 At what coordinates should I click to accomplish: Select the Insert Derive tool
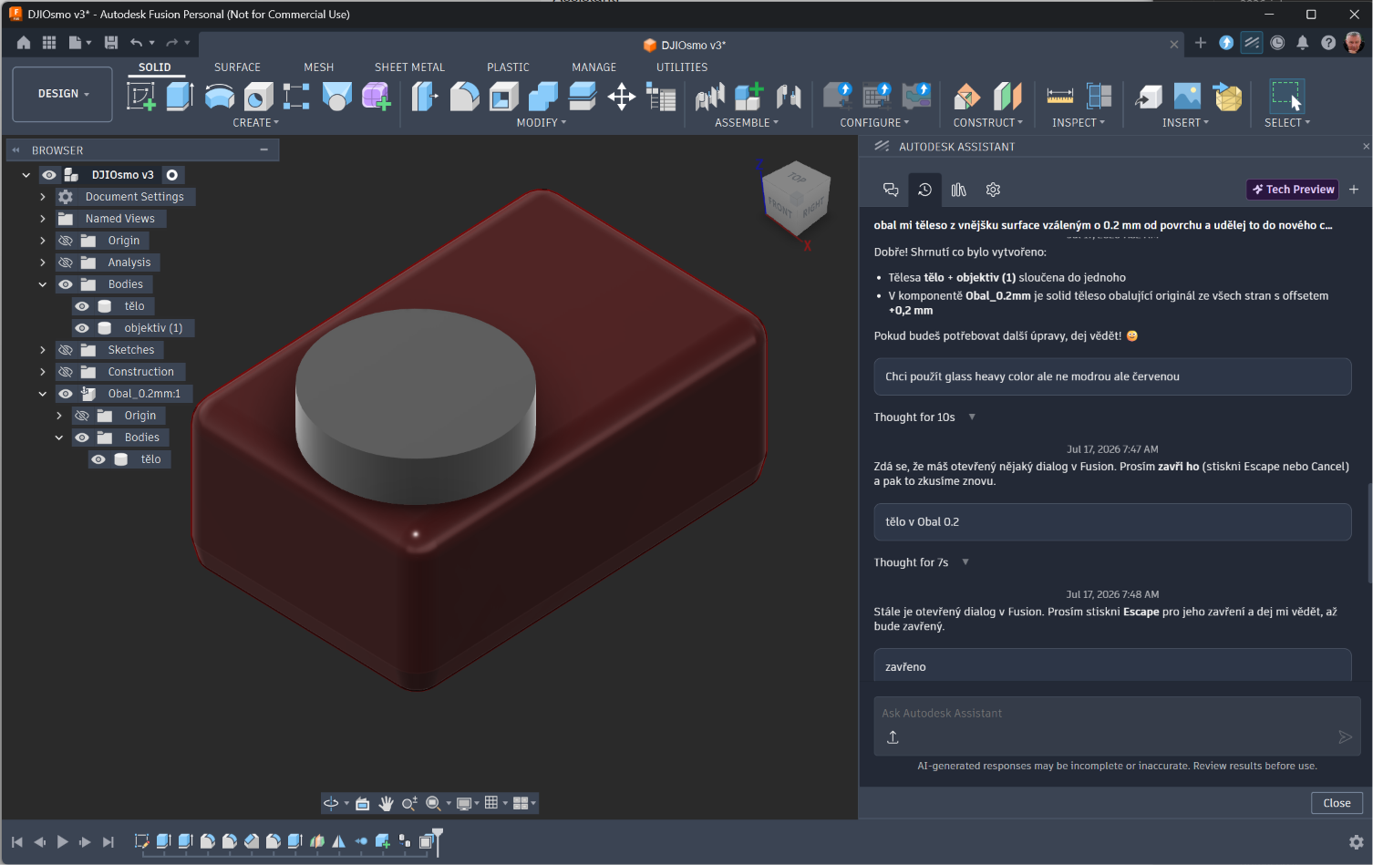tap(1148, 96)
